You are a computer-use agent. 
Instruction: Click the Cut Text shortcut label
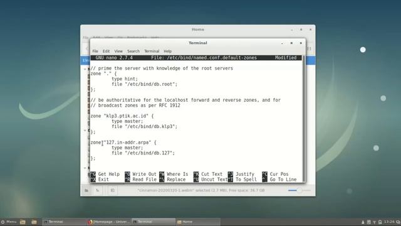212,175
